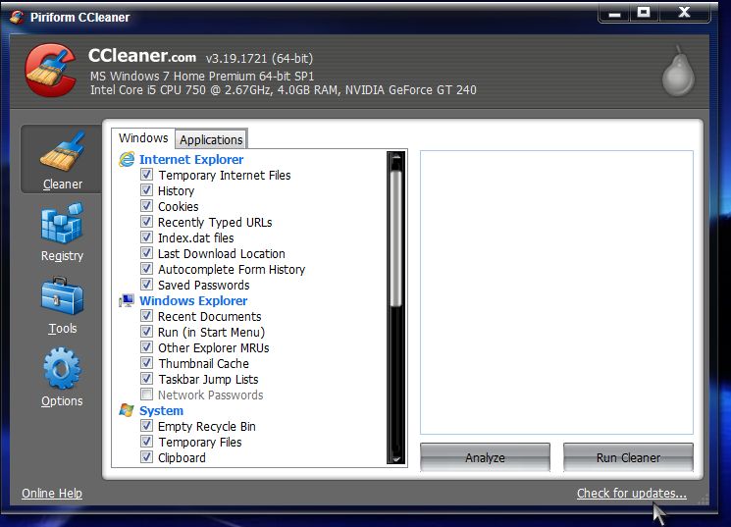Image resolution: width=731 pixels, height=527 pixels.
Task: Click the Piriform pear logo
Action: [678, 72]
